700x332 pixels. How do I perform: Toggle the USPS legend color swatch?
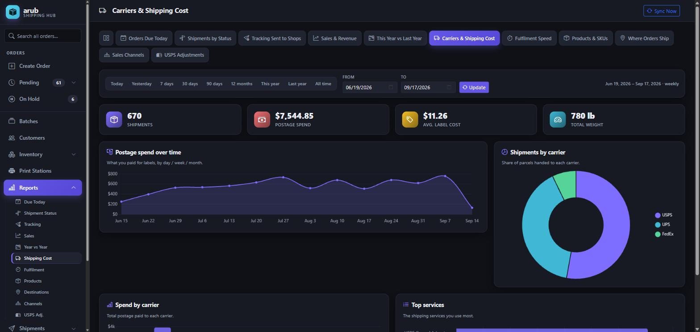coord(658,215)
